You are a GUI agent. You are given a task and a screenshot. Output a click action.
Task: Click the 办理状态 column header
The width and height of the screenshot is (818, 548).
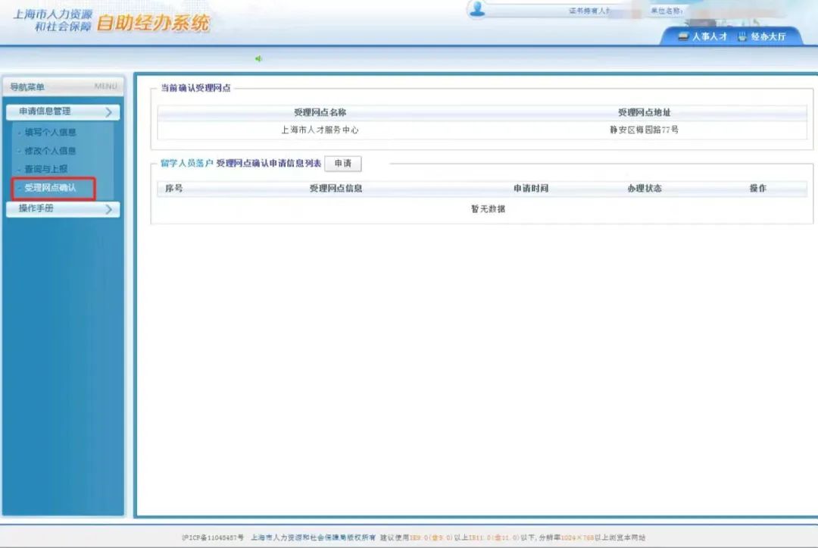[645, 189]
